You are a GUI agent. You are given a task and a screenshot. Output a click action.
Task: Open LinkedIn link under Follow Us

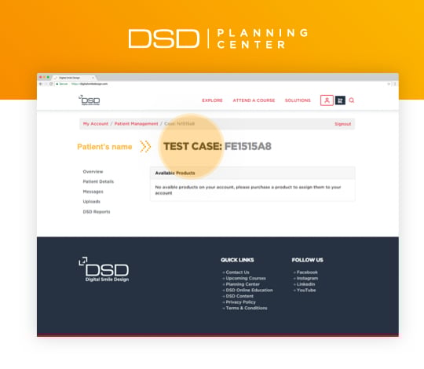tap(305, 284)
